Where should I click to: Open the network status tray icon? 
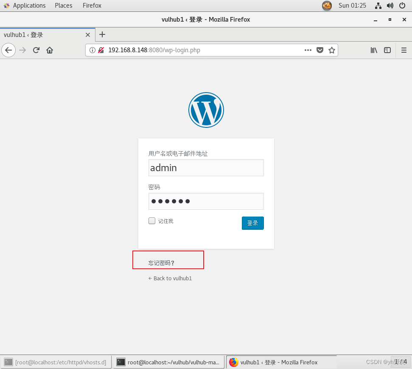click(378, 6)
